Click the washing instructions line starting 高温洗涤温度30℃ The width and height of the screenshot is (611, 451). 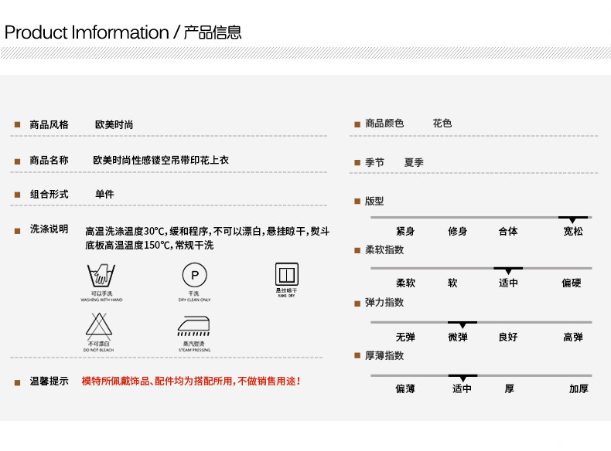coord(207,232)
